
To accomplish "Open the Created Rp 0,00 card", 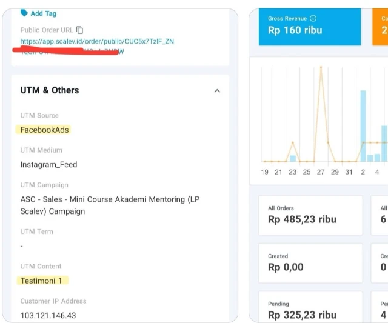I will click(x=310, y=262).
